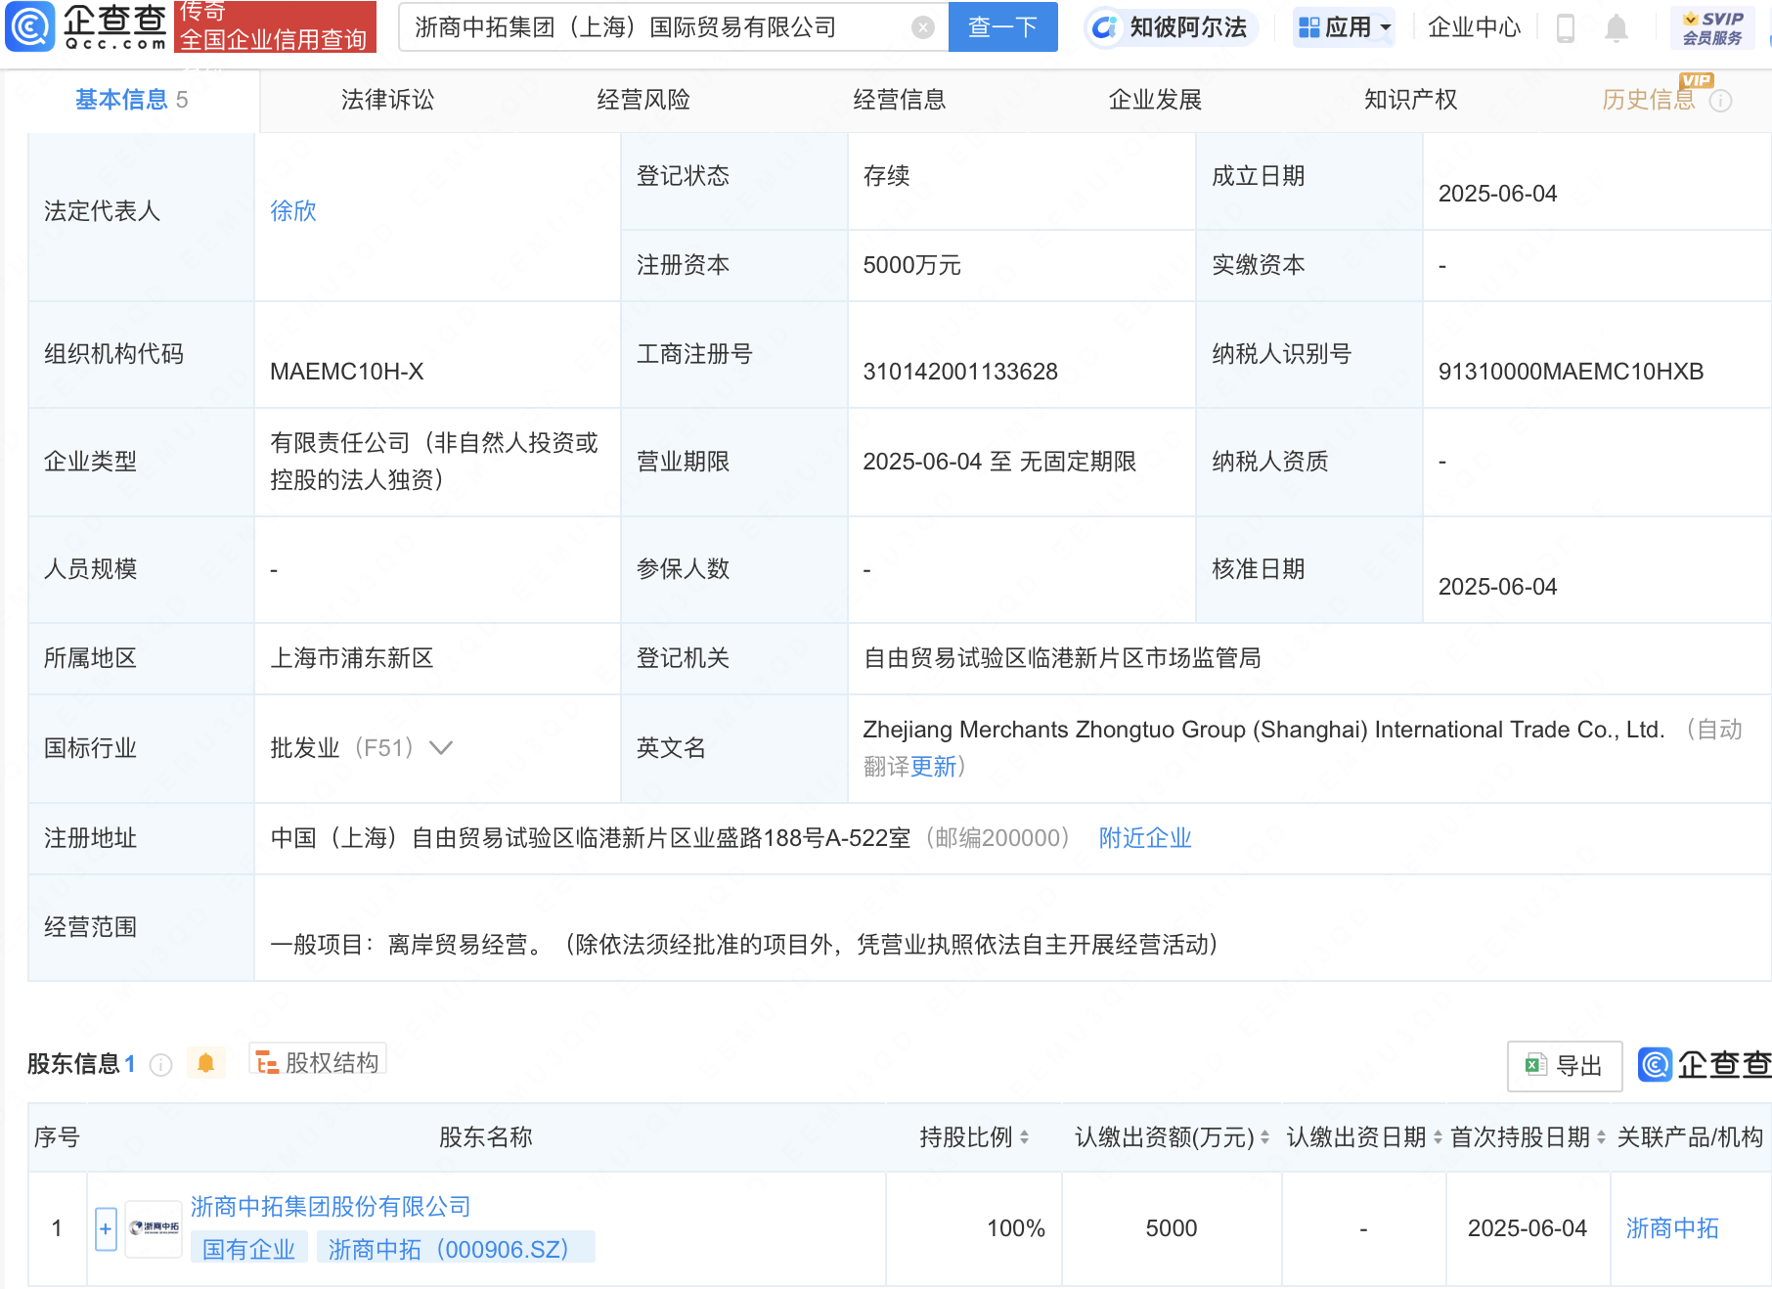Switch to the 经营风险 tab

(643, 99)
